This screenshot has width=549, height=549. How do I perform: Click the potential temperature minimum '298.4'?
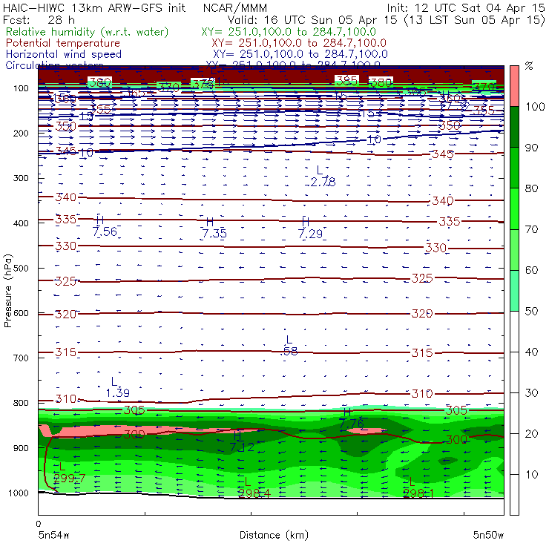tap(254, 493)
